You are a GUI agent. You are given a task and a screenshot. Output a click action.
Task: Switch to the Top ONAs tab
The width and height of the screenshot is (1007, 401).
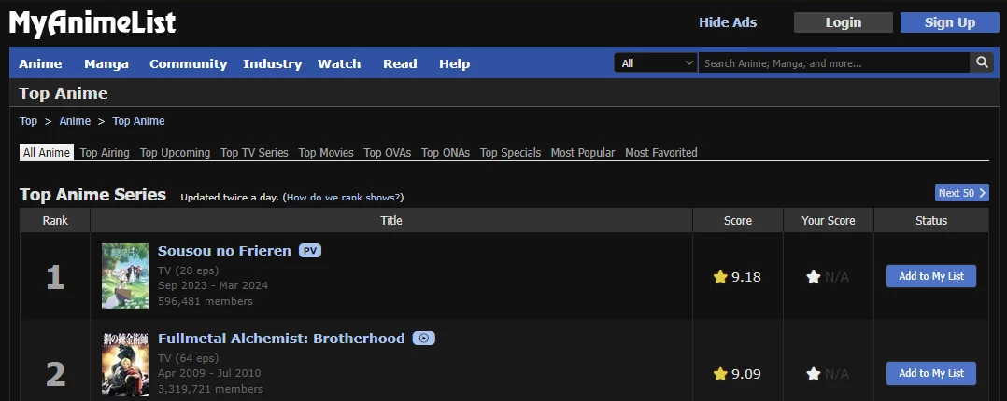[446, 153]
